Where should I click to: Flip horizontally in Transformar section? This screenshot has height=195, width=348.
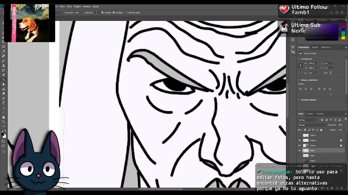pos(326,73)
